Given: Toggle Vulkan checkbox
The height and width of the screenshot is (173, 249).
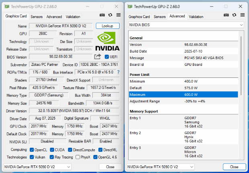Looking at the screenshot, I should point(32,157).
